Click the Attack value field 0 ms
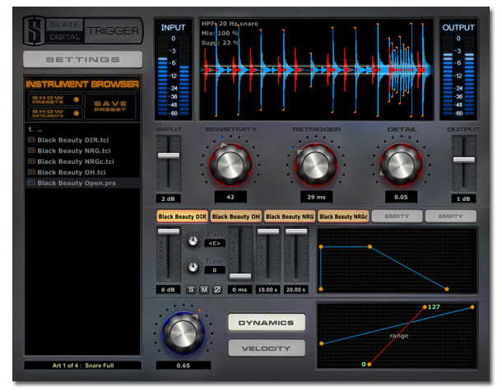Screen dimensions: 502x392 click(239, 290)
